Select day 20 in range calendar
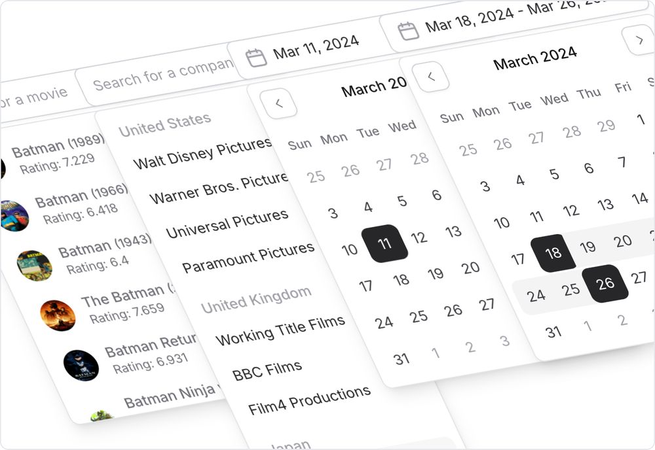Image resolution: width=655 pixels, height=450 pixels. point(622,241)
